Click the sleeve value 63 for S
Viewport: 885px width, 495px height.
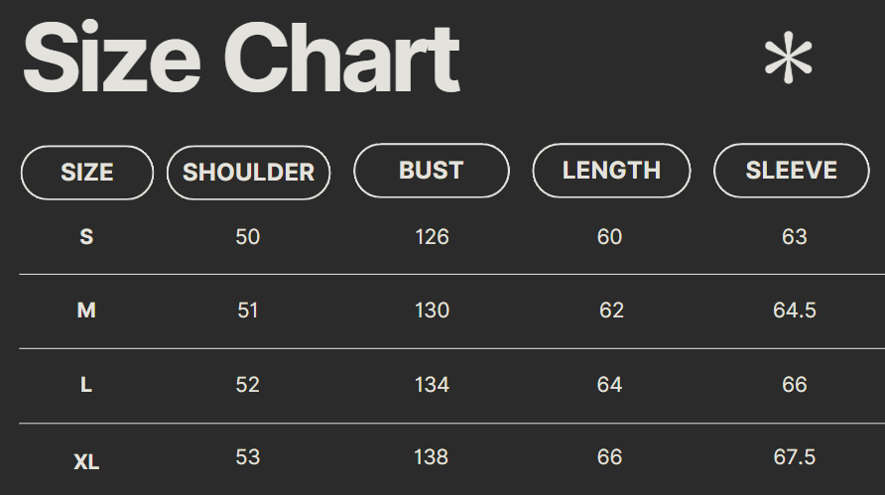[x=794, y=237]
